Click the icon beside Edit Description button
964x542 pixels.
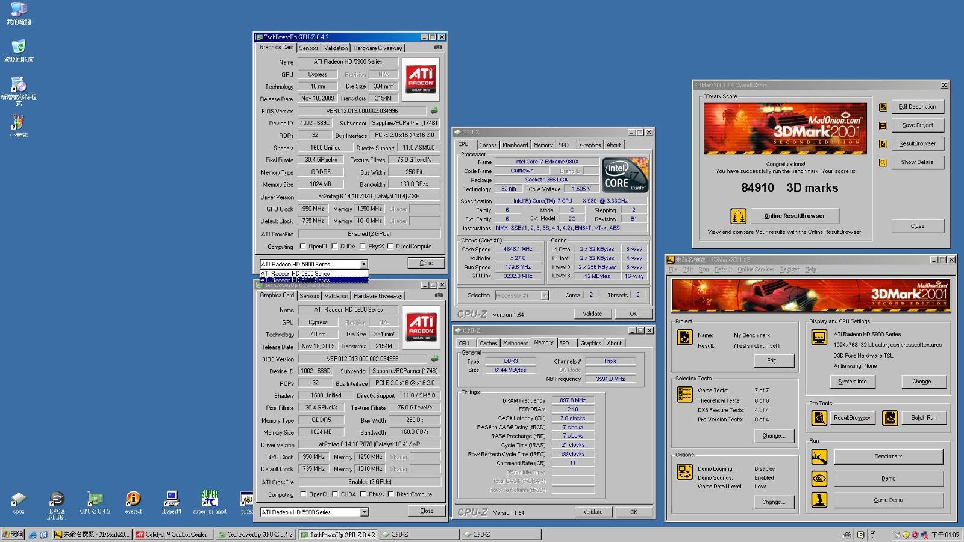coord(883,107)
